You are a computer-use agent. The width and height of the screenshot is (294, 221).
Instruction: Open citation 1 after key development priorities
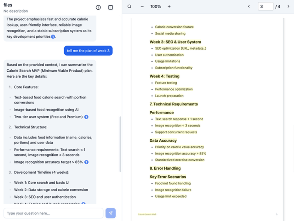(53, 36)
